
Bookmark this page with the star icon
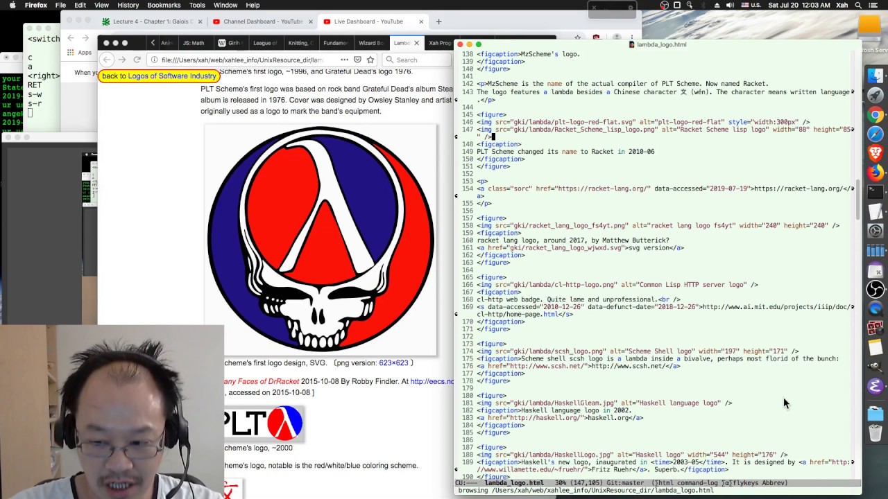pyautogui.click(x=370, y=60)
